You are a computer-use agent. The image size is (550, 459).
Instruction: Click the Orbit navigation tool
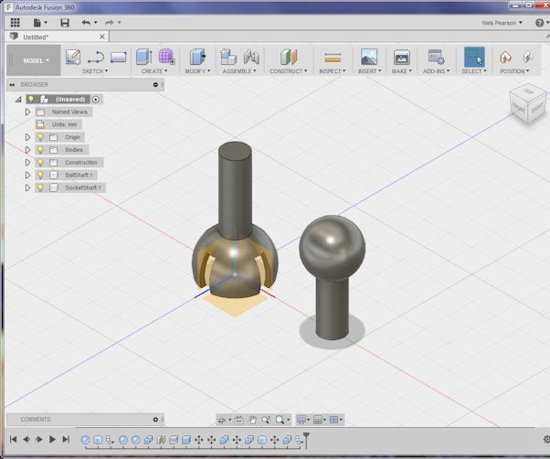pyautogui.click(x=222, y=420)
